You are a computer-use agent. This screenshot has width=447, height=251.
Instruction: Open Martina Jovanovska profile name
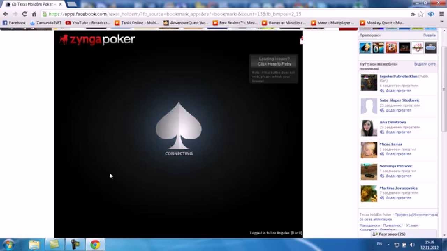(398, 188)
